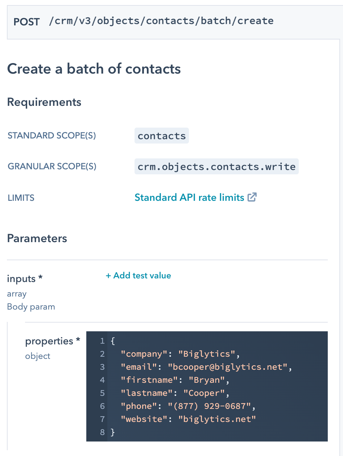Click the POST method badge
This screenshot has width=343, height=456.
click(27, 22)
